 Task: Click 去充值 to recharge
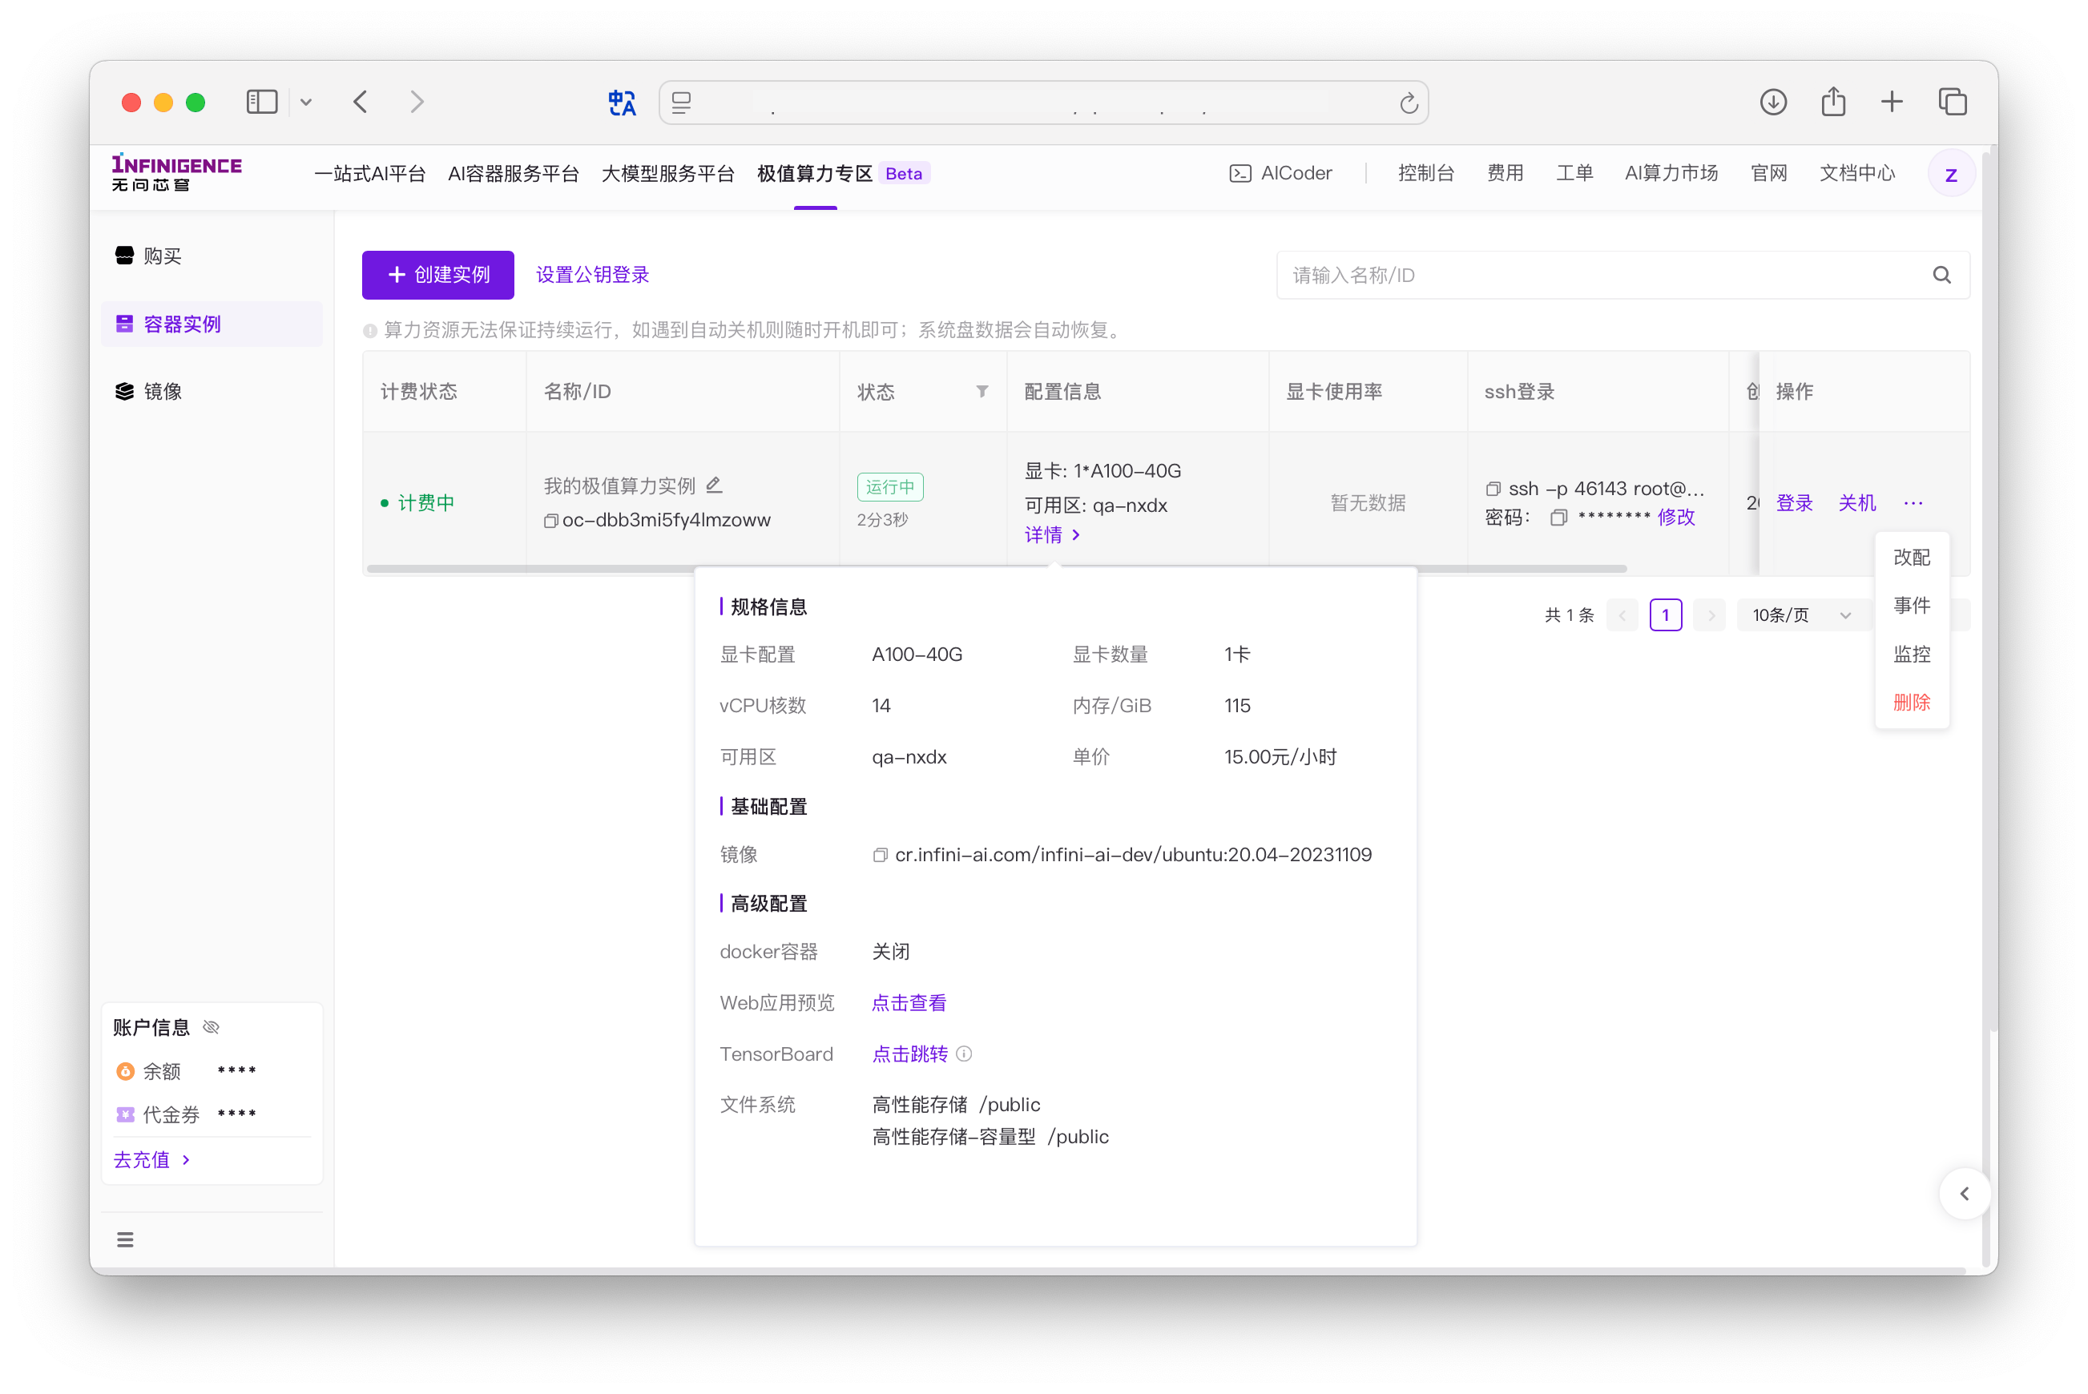[151, 1160]
